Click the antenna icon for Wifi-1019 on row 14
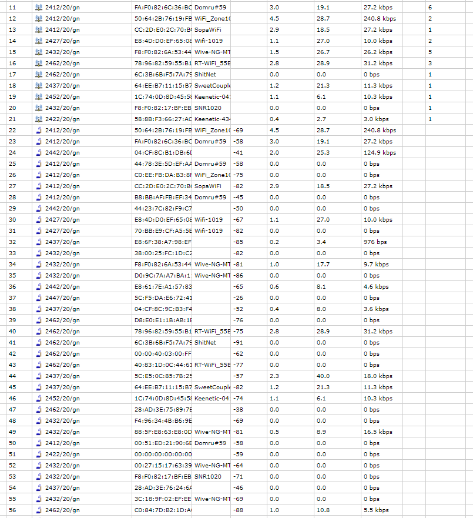 37,41
